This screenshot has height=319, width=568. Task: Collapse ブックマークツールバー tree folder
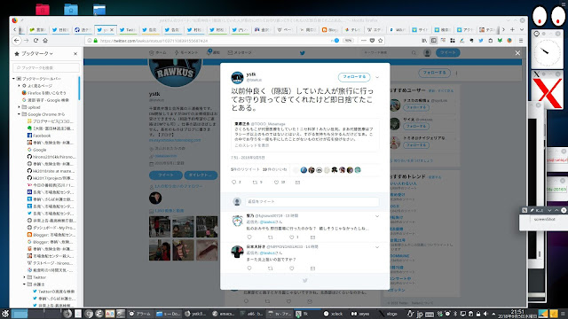click(14, 79)
